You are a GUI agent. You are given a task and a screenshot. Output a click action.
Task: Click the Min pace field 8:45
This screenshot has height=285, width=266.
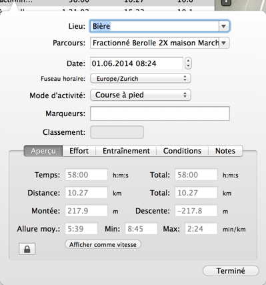coord(141,229)
